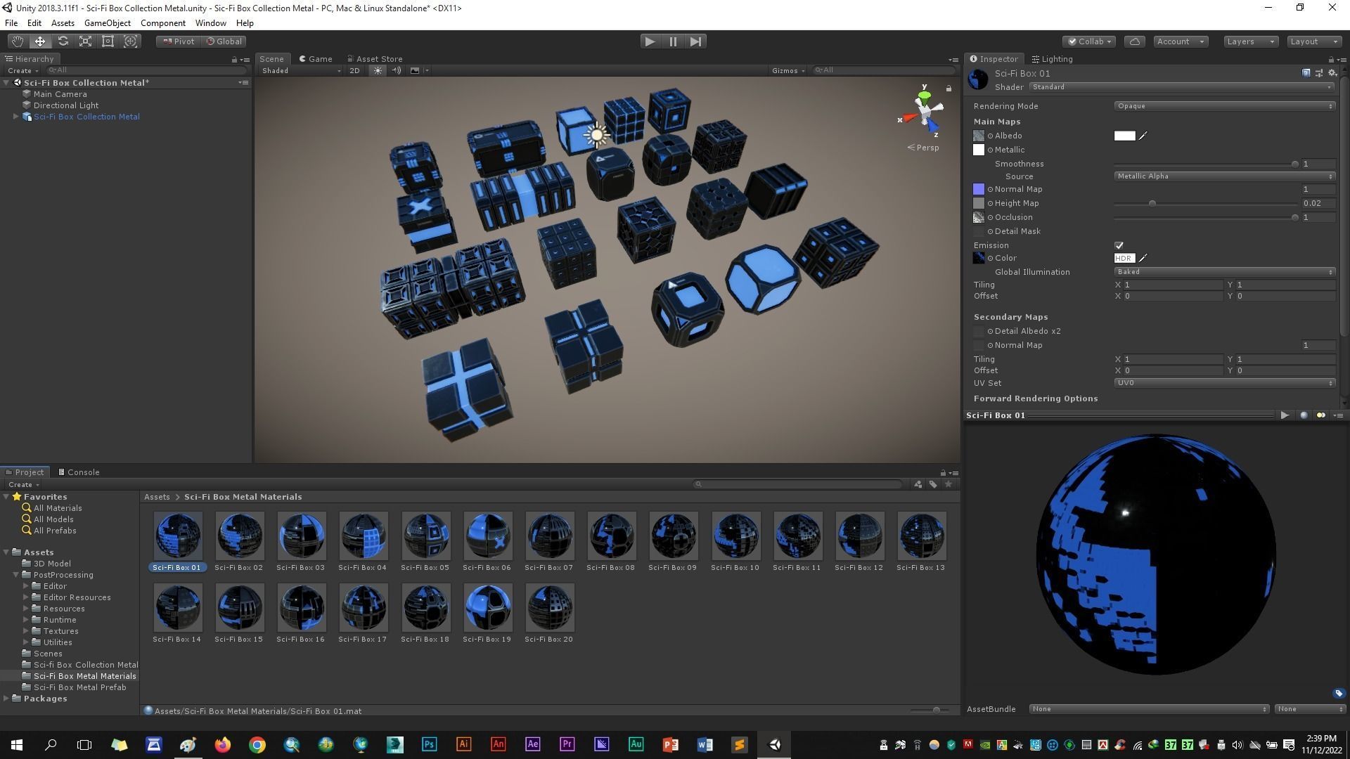Select the Rect Transform tool
The image size is (1350, 759).
[x=108, y=41]
